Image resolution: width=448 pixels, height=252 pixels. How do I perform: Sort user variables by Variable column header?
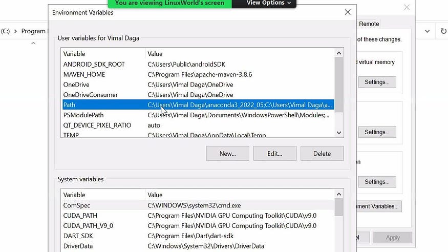click(x=103, y=54)
